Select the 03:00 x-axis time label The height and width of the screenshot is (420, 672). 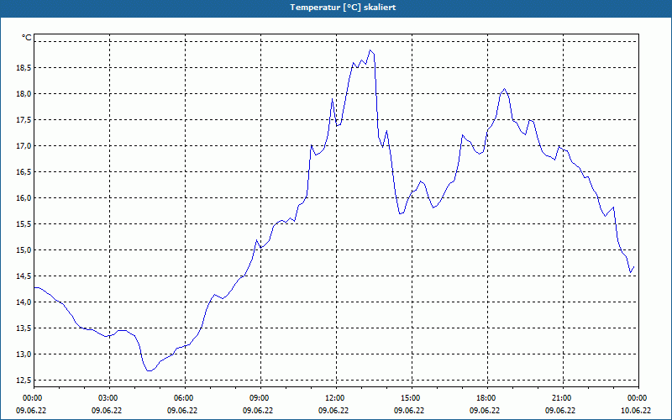[x=107, y=398]
